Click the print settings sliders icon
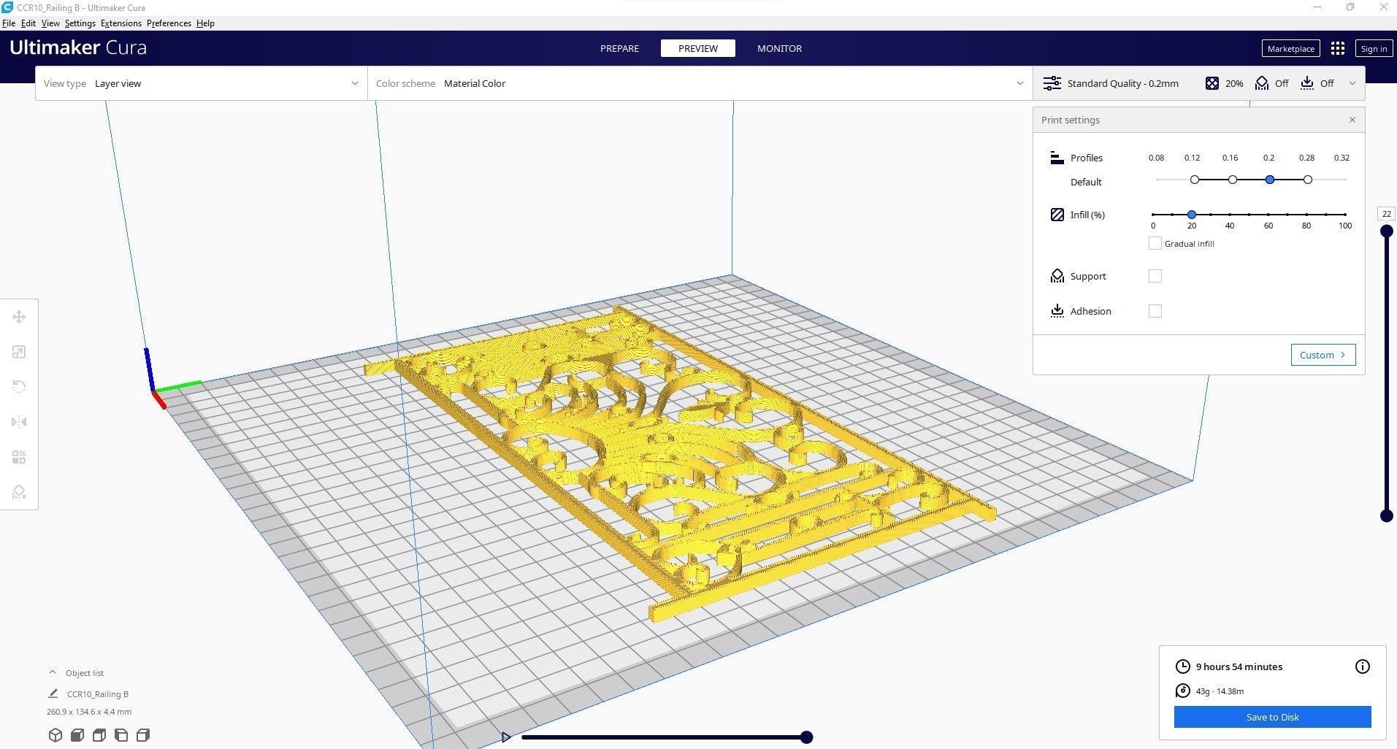1397x749 pixels. (x=1052, y=83)
